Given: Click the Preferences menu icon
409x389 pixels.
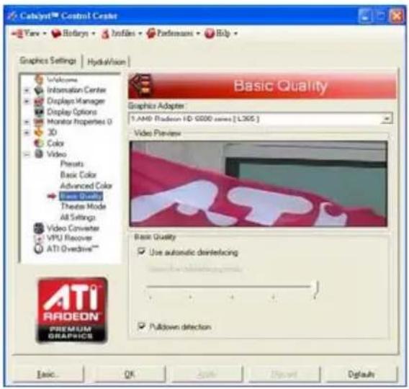Looking at the screenshot, I should tap(151, 33).
